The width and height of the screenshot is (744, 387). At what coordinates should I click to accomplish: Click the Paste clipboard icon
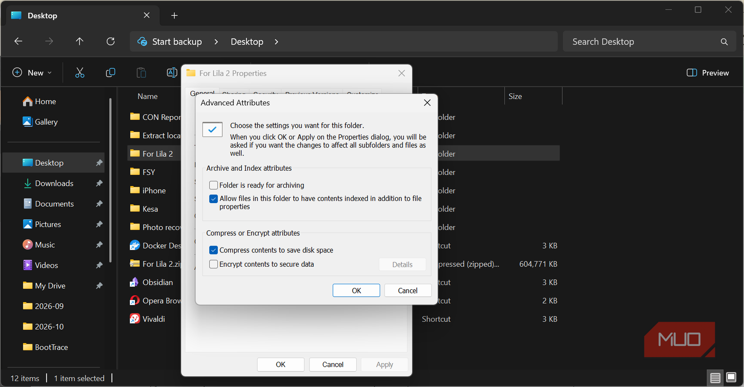coord(141,73)
